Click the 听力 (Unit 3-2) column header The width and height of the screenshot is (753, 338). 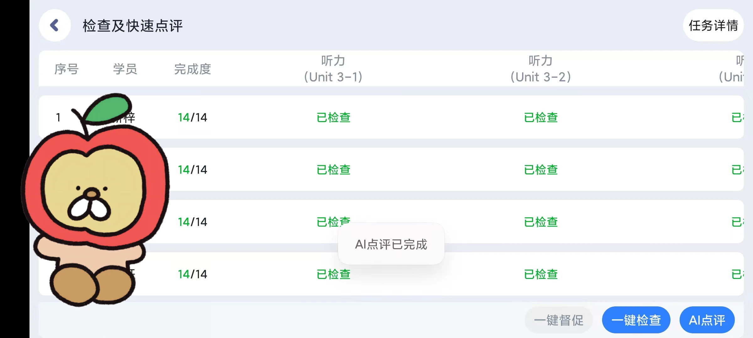pyautogui.click(x=541, y=69)
